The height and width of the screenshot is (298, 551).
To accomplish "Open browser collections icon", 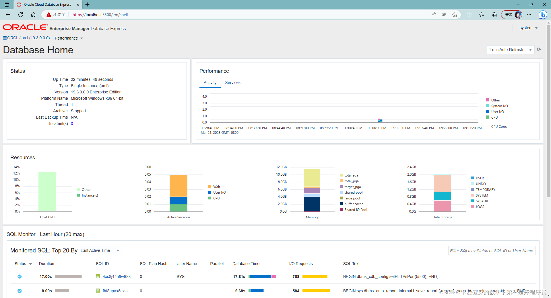I will coord(494,15).
